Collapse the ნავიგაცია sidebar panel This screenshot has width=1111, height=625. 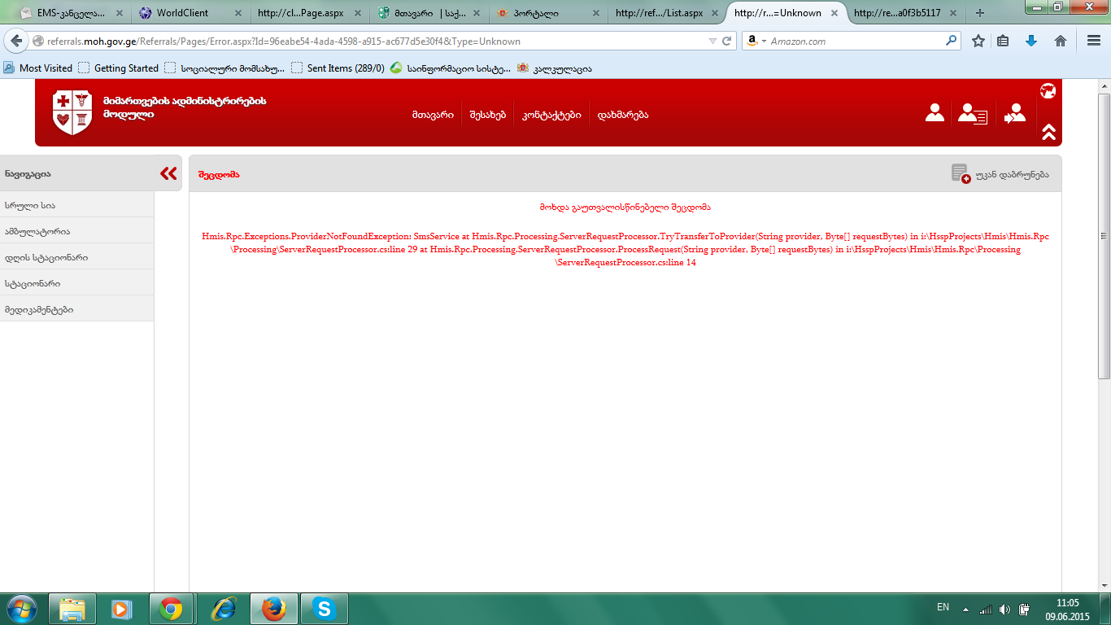coord(168,173)
